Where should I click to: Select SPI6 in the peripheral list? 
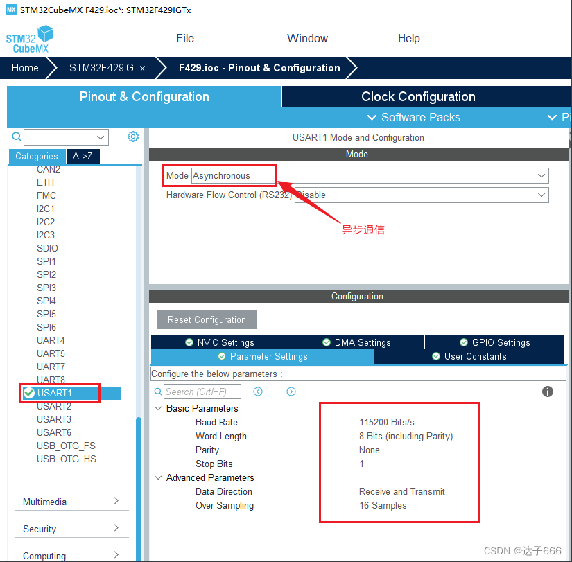coord(46,327)
